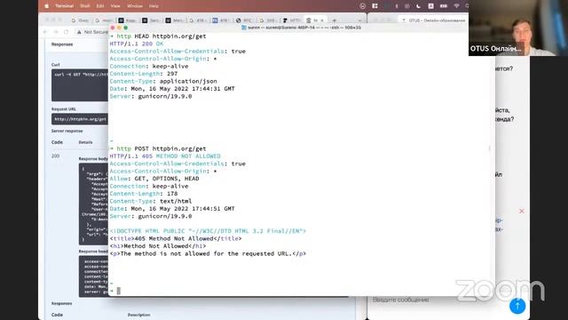568x320 pixels.
Task: Open the Apple menu
Action: pos(46,6)
